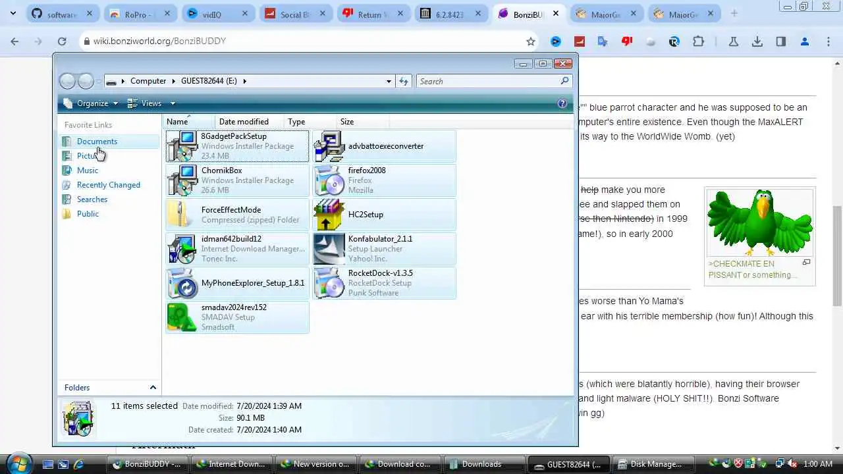Reload the page in Chrome

pos(61,41)
